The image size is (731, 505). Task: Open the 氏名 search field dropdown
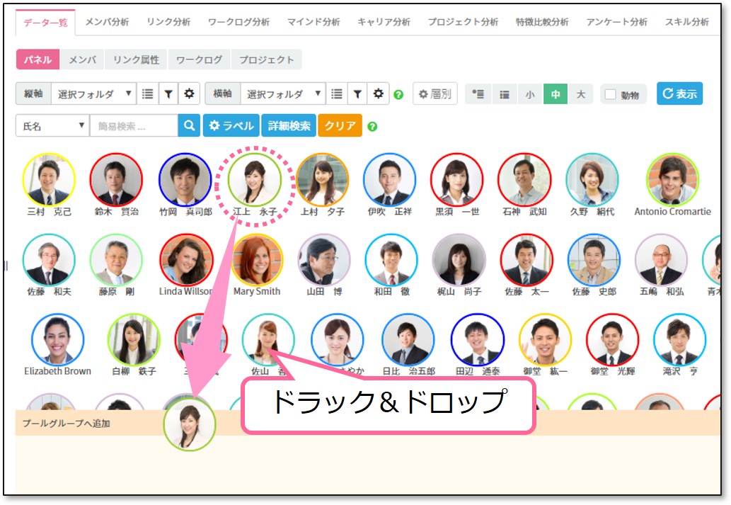point(52,126)
